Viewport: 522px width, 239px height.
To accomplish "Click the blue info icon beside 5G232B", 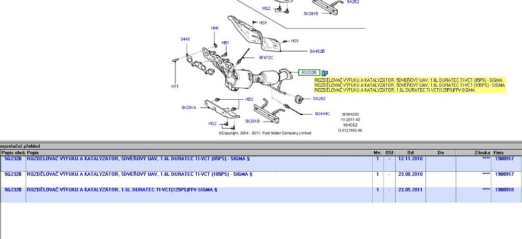I will tap(324, 73).
